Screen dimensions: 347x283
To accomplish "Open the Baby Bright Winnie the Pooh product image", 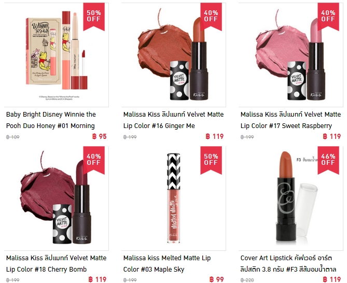I will (x=57, y=55).
